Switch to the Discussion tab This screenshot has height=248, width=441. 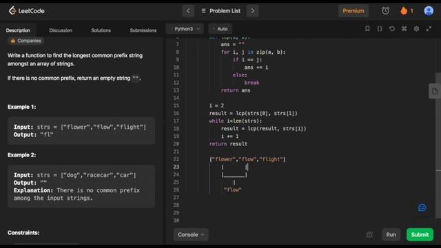tap(61, 30)
